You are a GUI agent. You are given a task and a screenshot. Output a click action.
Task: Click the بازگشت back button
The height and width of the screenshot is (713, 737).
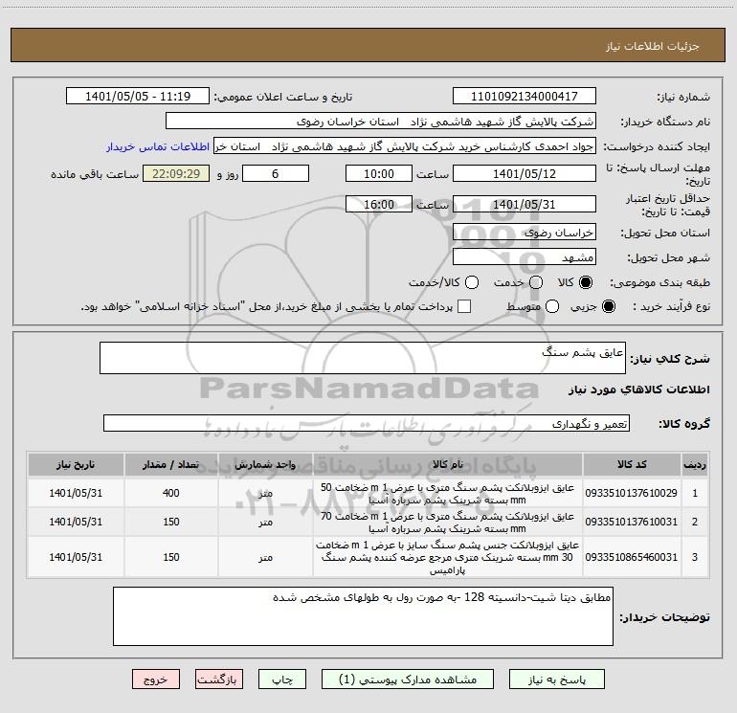click(219, 680)
